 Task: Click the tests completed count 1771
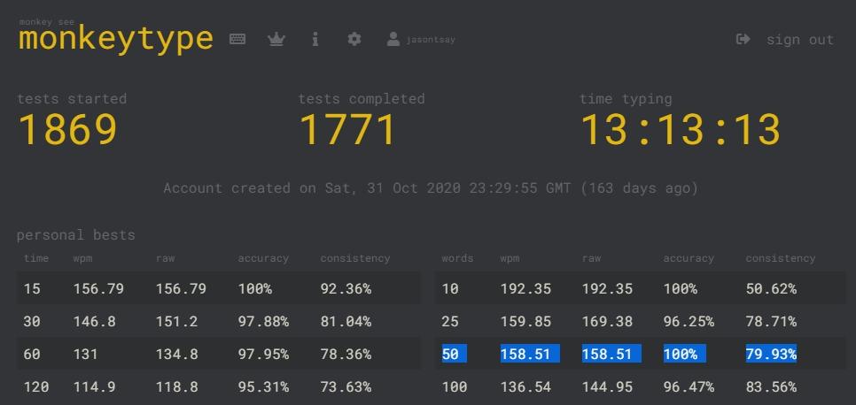coord(347,130)
